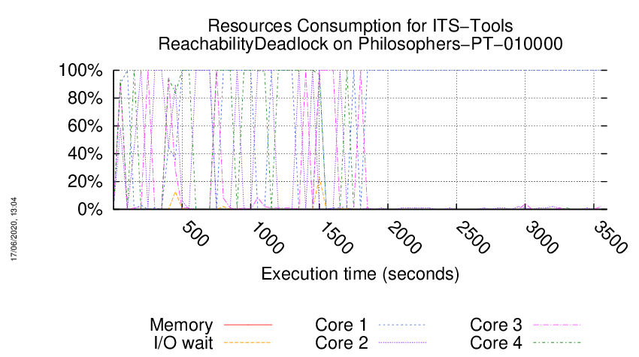The height and width of the screenshot is (357, 639).
Task: Click the Core 3 legend label
Action: [496, 325]
